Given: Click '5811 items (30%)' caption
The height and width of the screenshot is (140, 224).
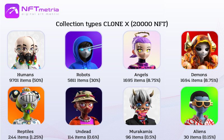Looking at the screenshot, I should point(84,80).
